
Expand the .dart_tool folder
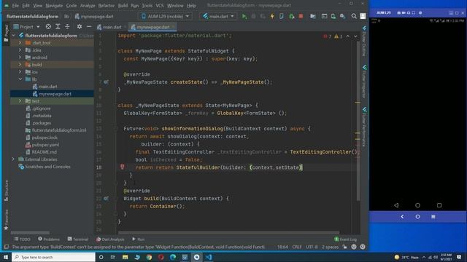coord(20,43)
